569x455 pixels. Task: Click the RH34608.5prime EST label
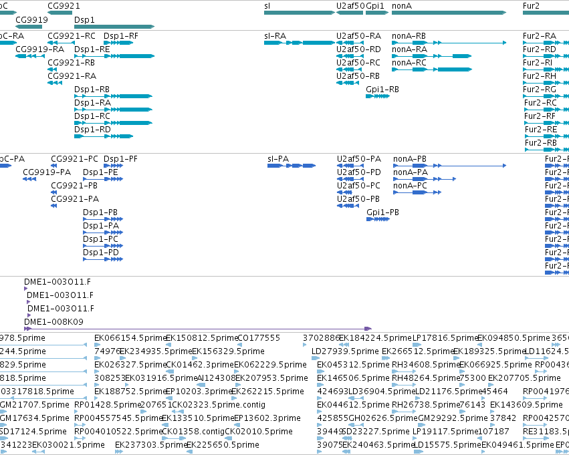point(425,365)
